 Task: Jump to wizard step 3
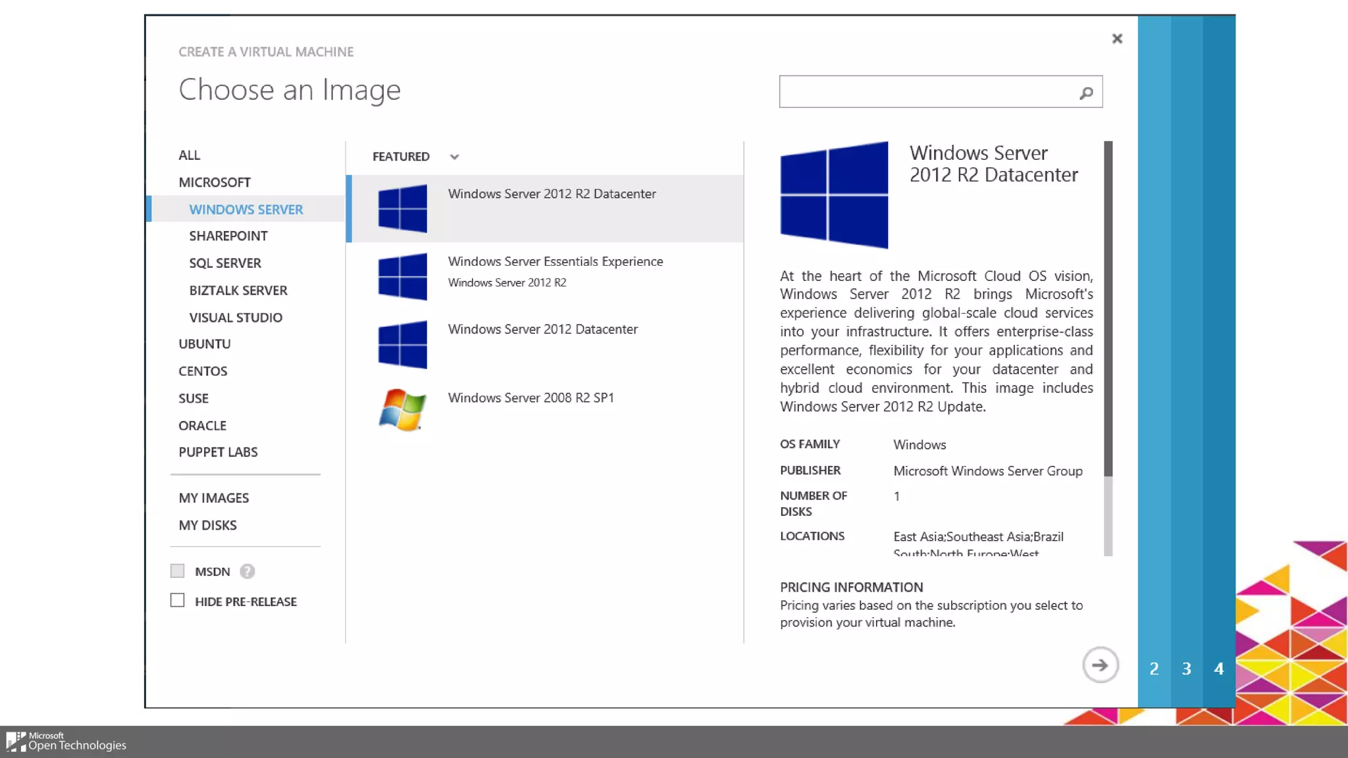(1186, 669)
